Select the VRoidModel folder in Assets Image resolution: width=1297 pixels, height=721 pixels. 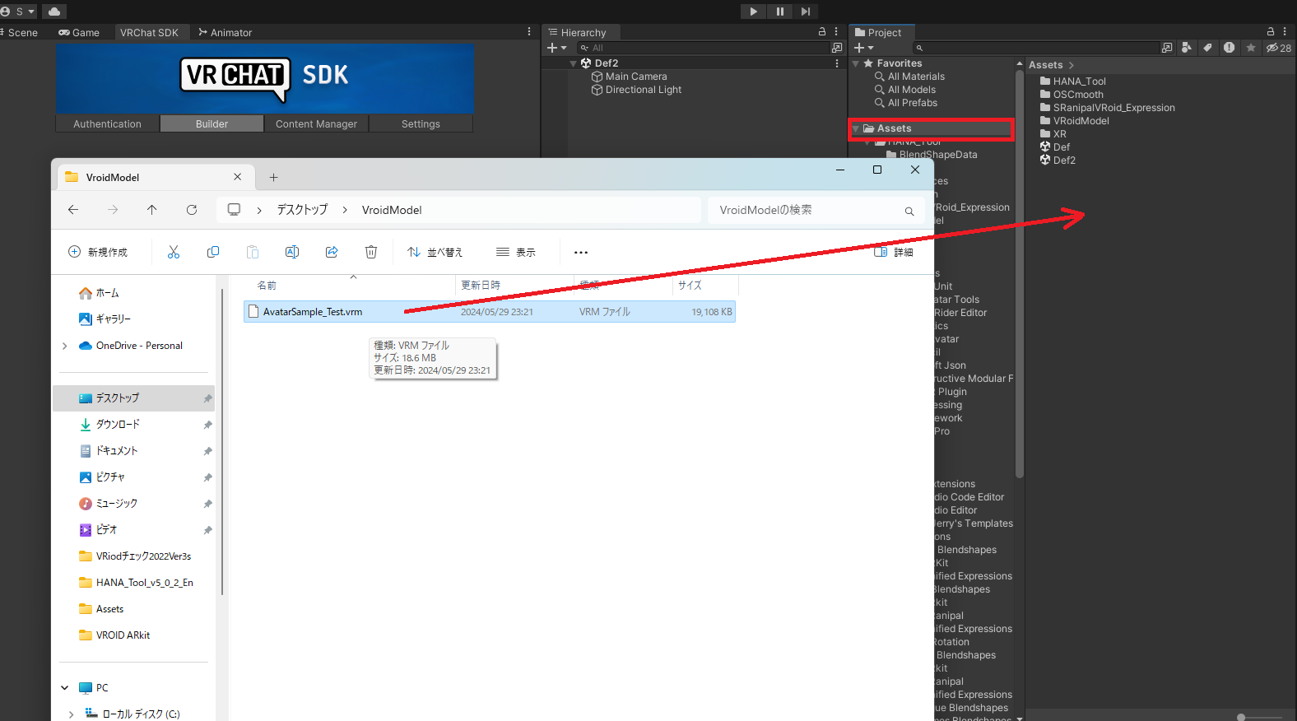(x=1075, y=121)
